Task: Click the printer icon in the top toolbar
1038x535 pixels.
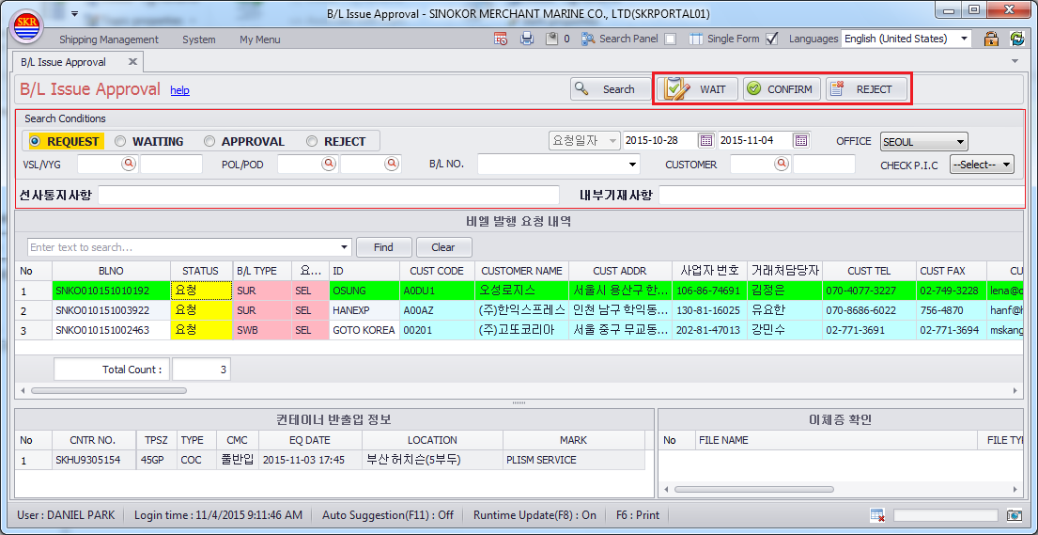Action: click(x=527, y=39)
